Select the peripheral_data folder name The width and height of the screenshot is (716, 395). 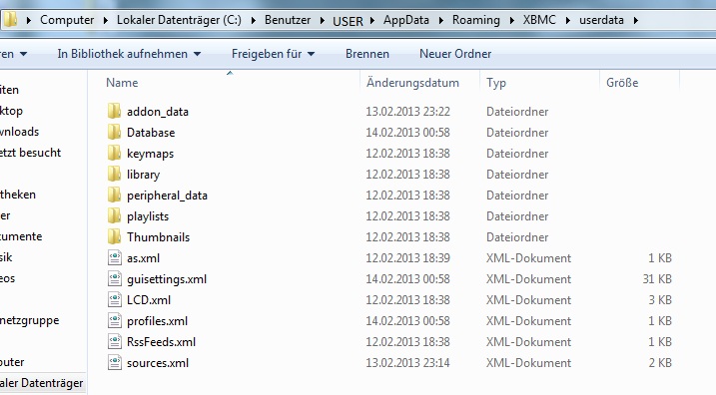pyautogui.click(x=167, y=196)
